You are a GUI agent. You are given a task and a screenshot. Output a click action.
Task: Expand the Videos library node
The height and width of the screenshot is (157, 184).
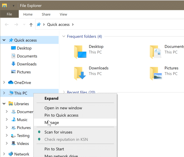pos(7,143)
